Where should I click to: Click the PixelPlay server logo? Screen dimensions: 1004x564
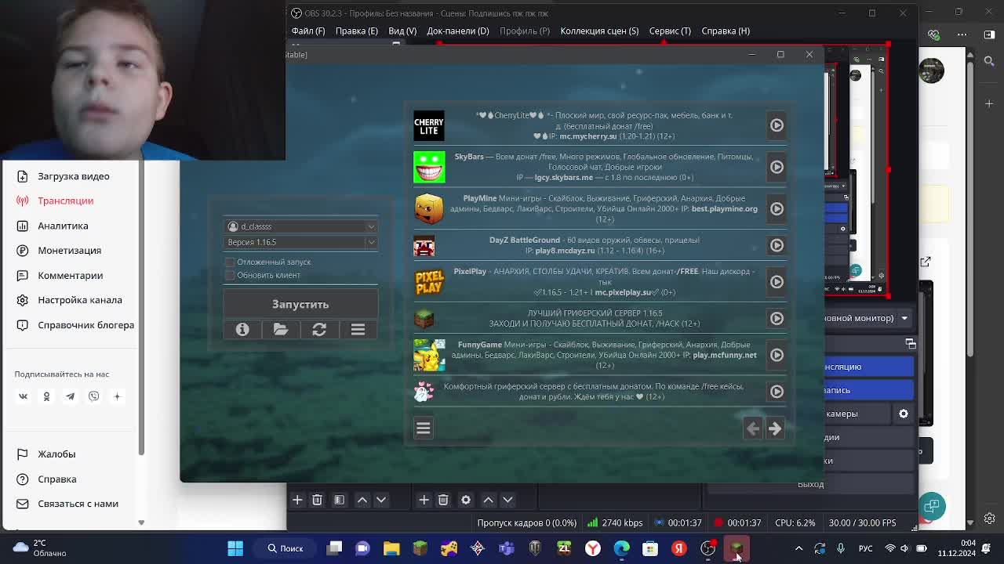(x=429, y=282)
